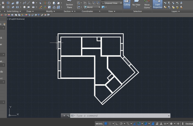Open the workspace switching gear icon
Screen dimensions: 193x126
pos(171,123)
